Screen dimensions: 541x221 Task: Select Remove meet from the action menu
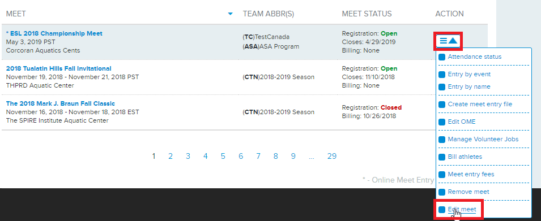[468, 192]
